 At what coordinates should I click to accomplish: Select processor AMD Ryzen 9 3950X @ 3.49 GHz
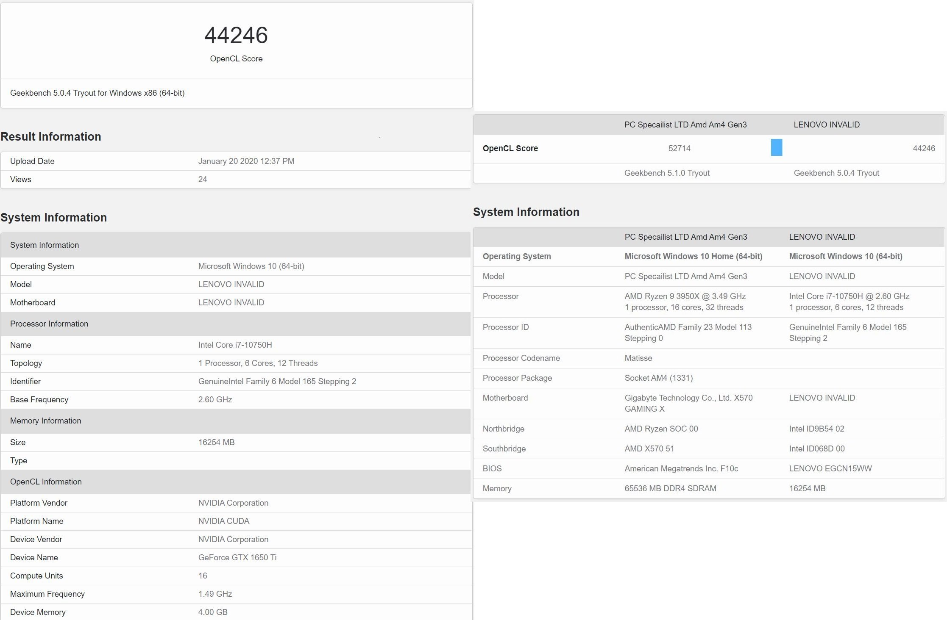(685, 296)
